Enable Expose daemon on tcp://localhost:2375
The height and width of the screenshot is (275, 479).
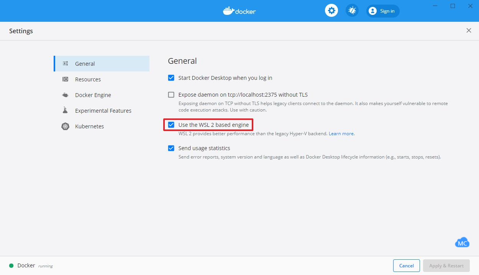[x=171, y=95]
